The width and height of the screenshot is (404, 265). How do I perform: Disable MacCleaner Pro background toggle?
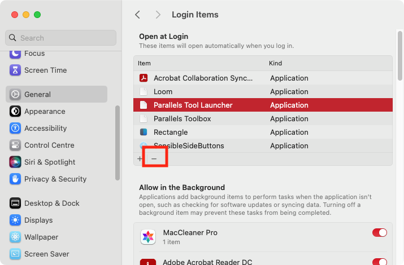380,233
